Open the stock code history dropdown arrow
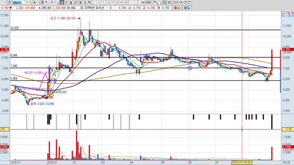The image size is (294, 165). [x=27, y=2]
